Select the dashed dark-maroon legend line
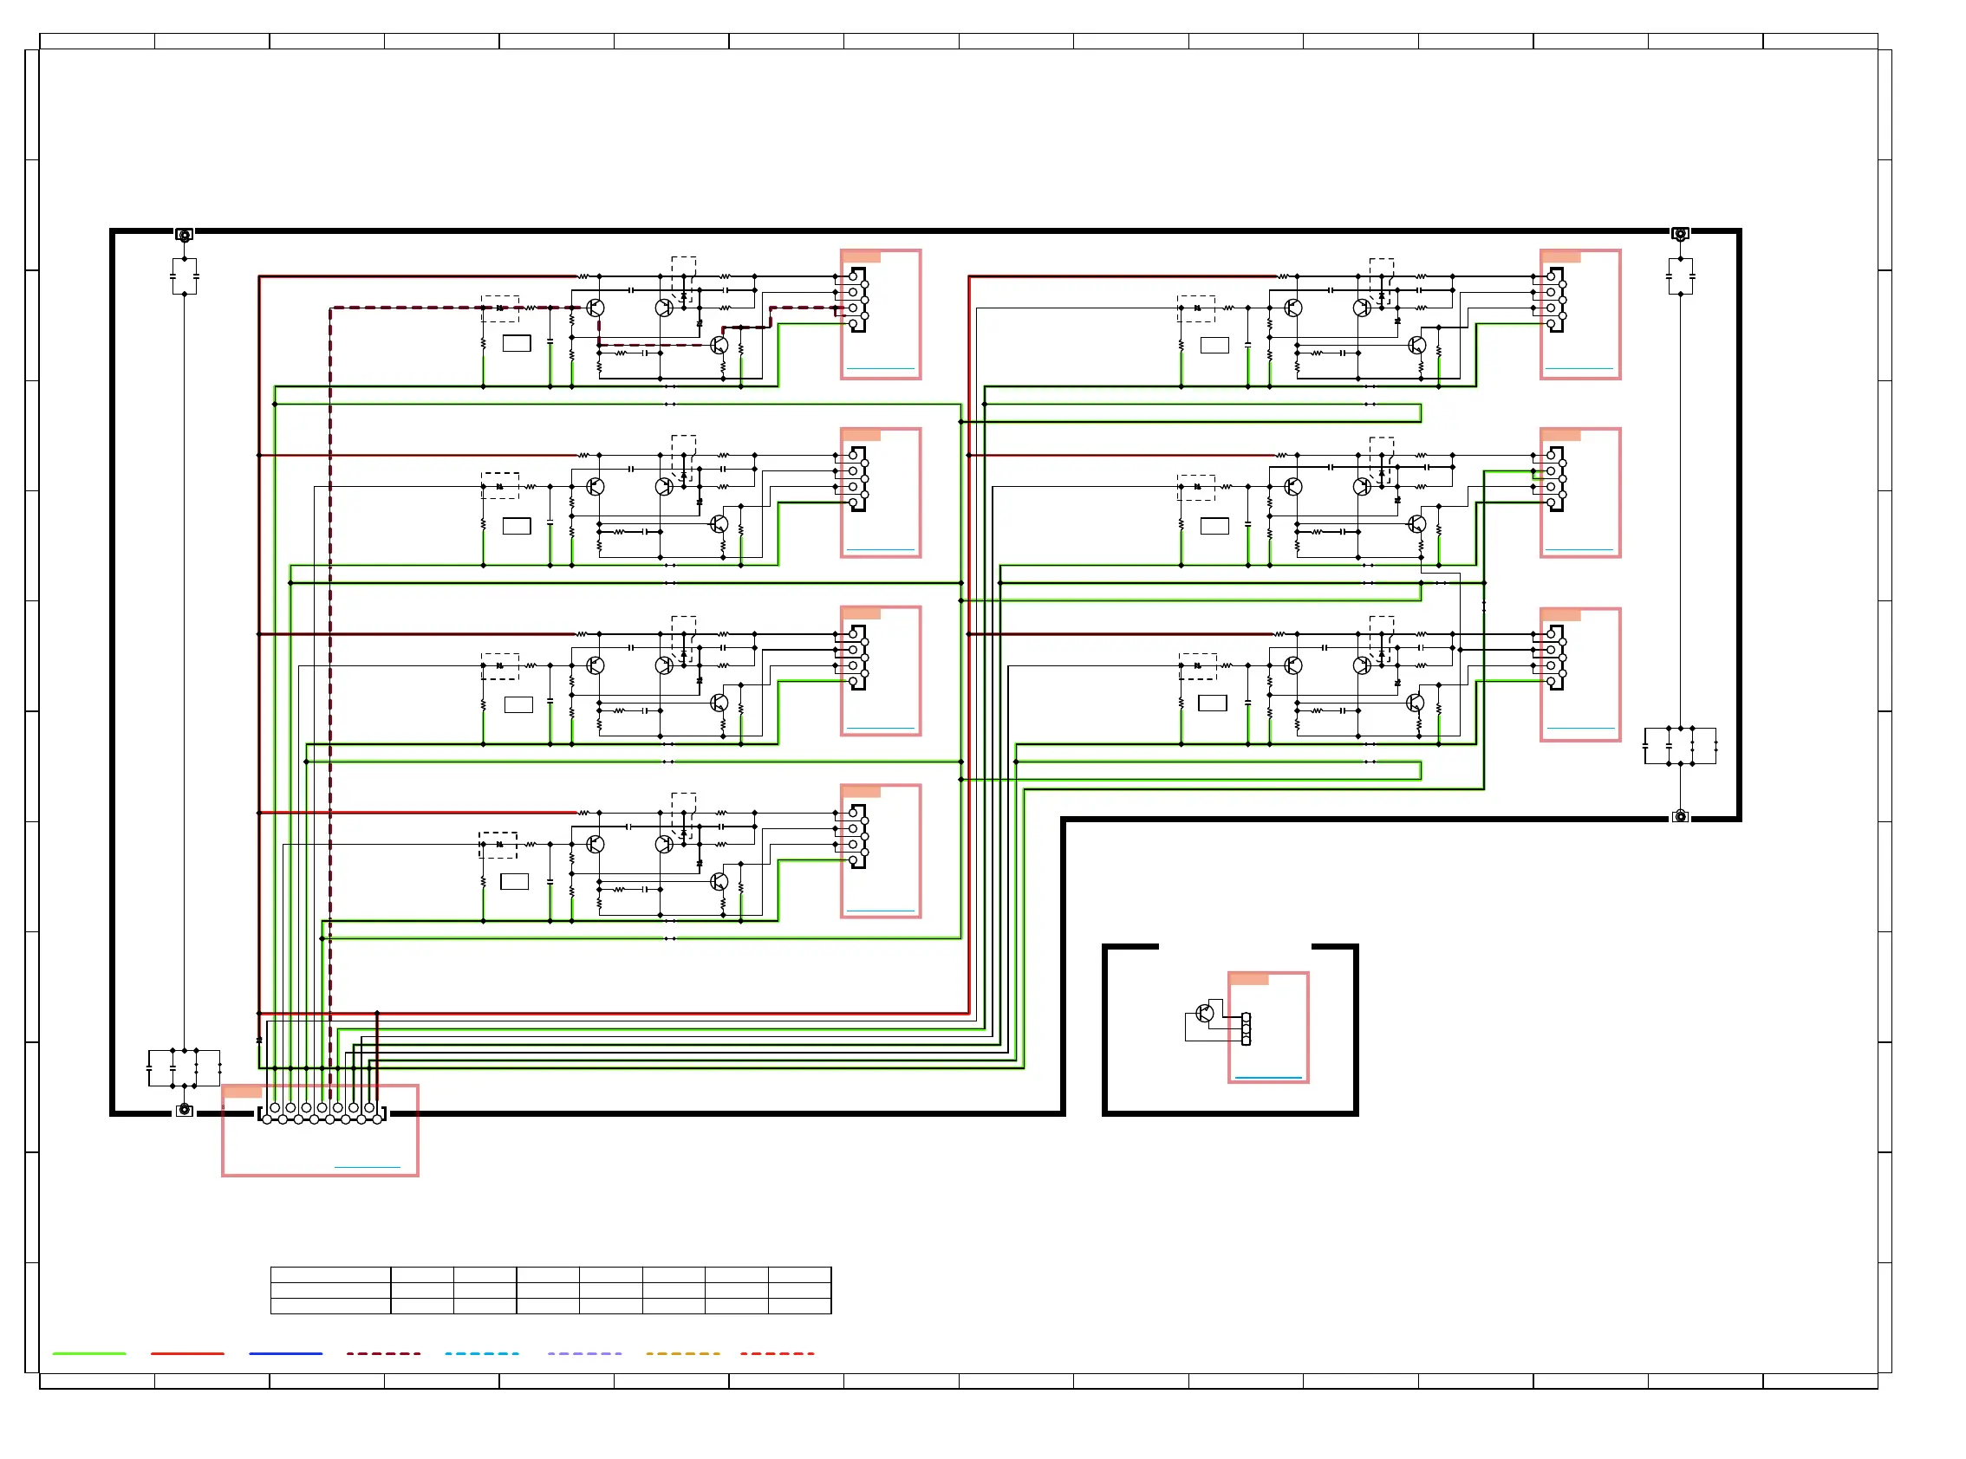 point(383,1353)
